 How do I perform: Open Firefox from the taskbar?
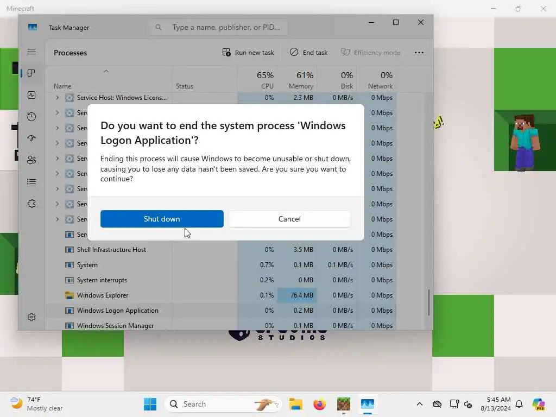click(319, 404)
